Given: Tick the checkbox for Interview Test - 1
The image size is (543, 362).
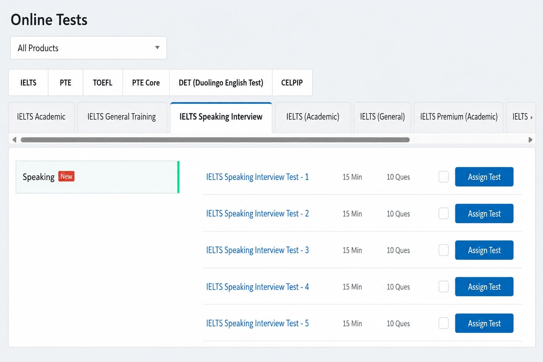Looking at the screenshot, I should pos(444,177).
